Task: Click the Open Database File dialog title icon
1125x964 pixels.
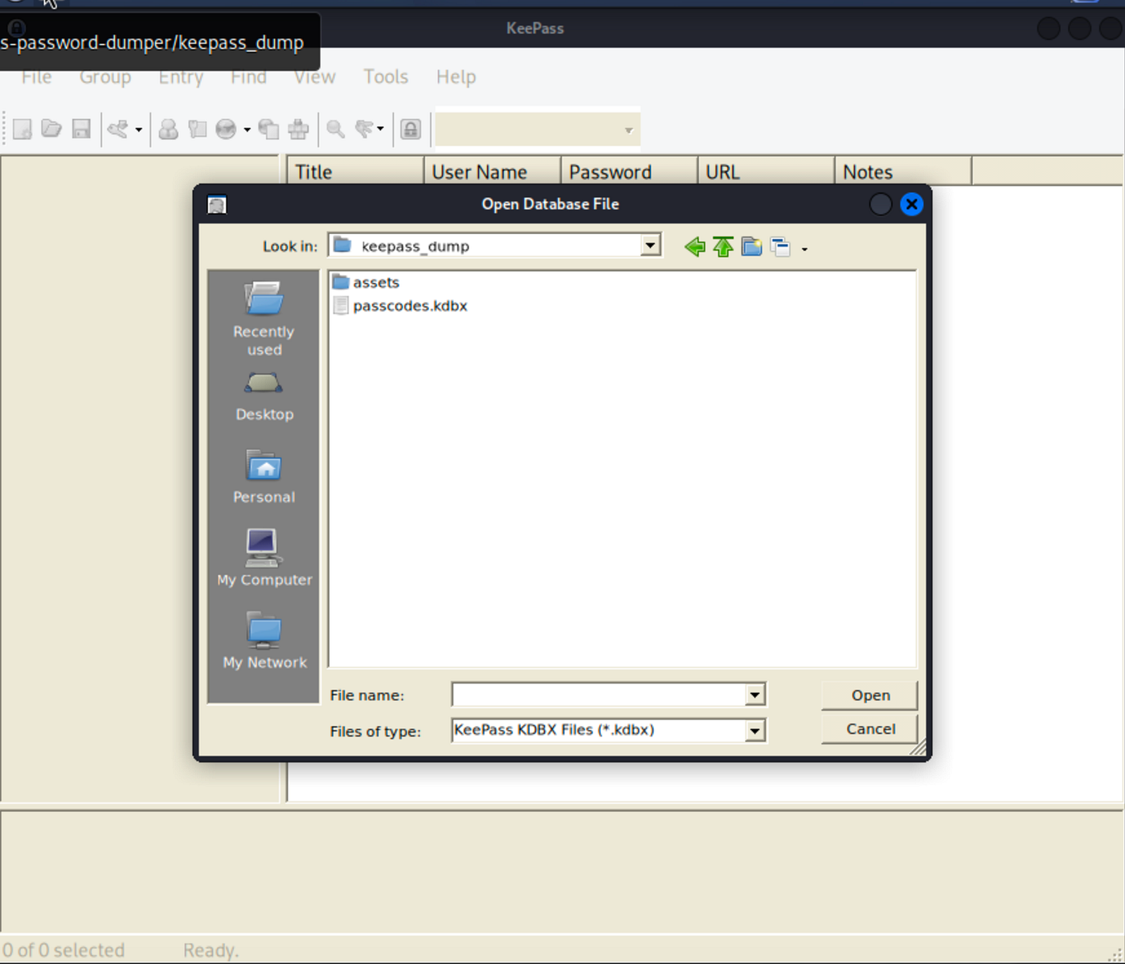Action: point(217,205)
